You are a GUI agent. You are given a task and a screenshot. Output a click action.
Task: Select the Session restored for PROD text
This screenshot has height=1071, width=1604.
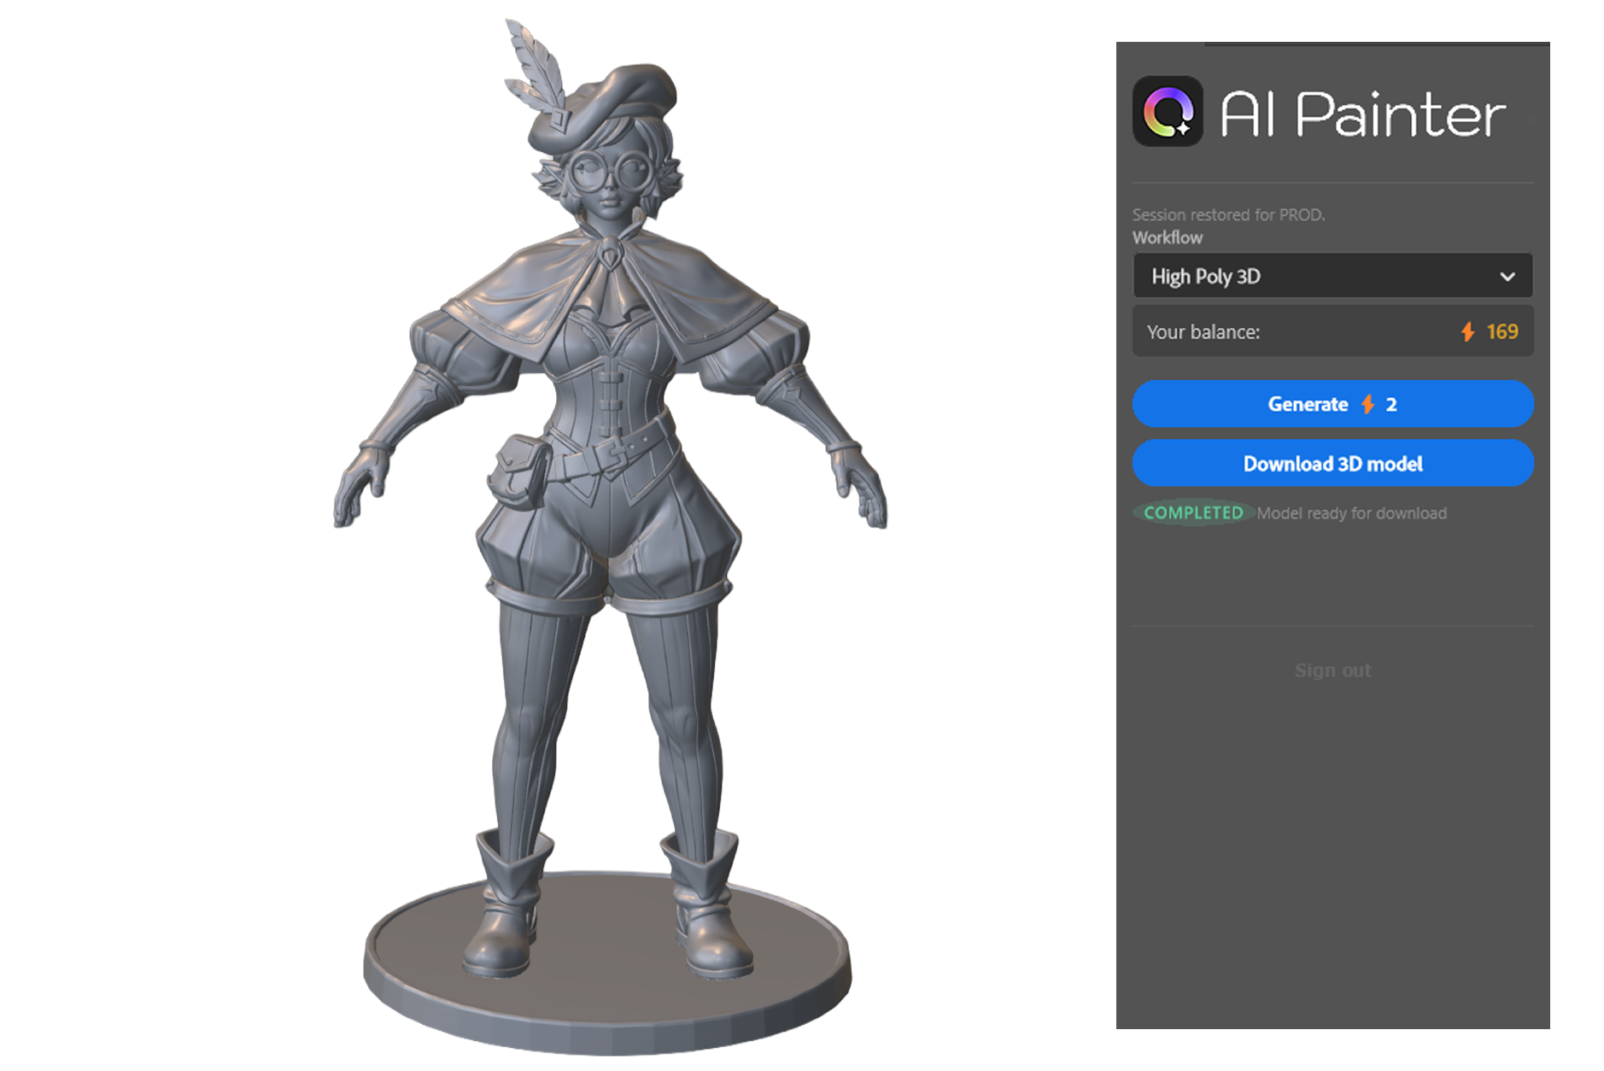pyautogui.click(x=1229, y=214)
